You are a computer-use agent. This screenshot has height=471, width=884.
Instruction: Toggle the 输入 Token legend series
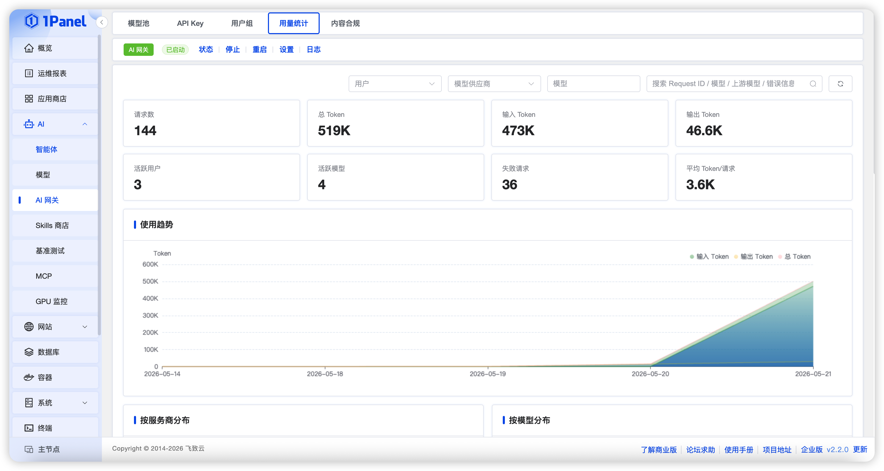pos(709,257)
